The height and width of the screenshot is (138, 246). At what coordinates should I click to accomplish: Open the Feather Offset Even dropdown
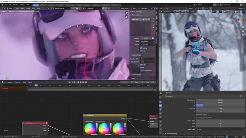tap(147, 59)
